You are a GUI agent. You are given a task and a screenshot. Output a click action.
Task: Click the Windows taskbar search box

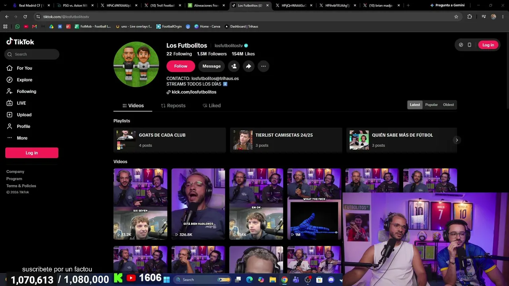click(x=203, y=280)
